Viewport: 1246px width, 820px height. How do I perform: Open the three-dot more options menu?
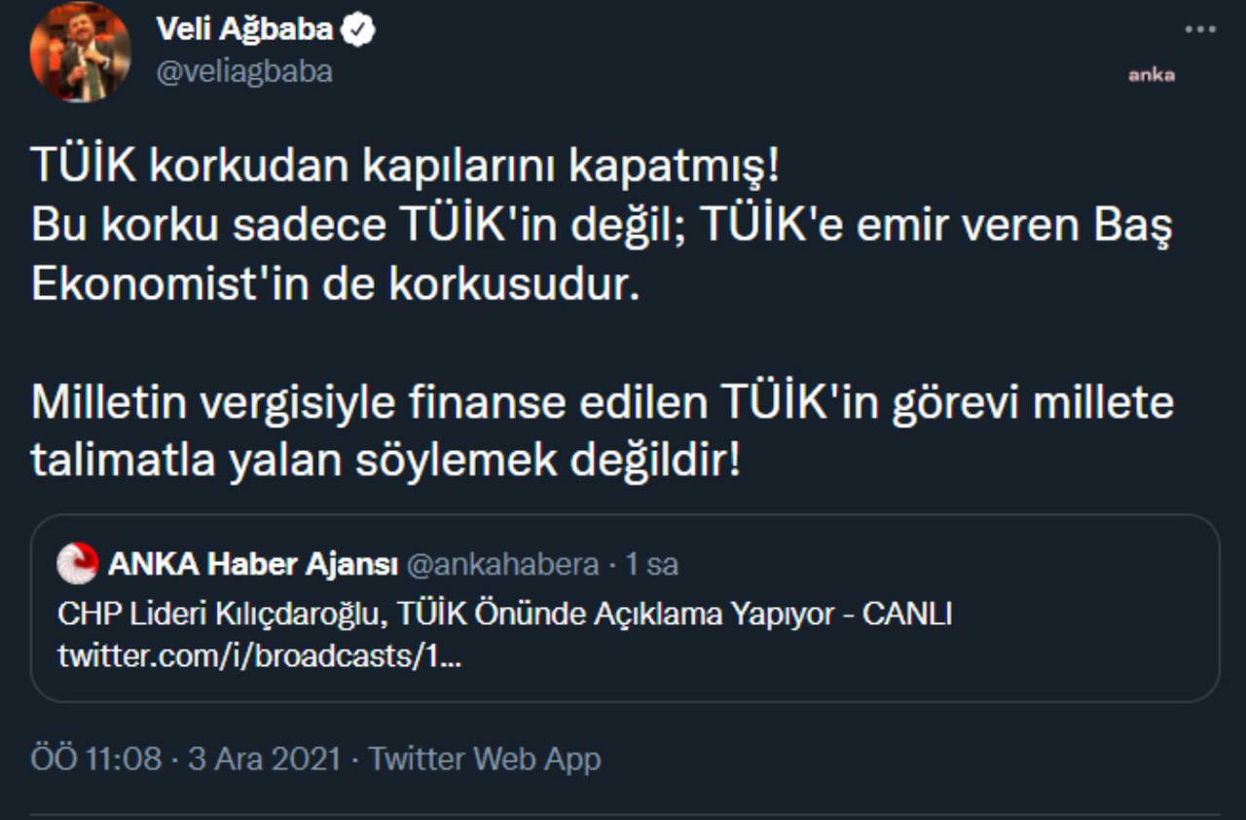pos(1200,30)
